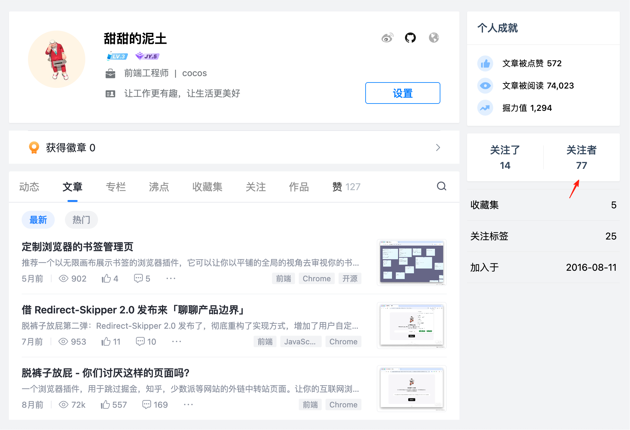630x430 pixels.
Task: Switch to the 沸点 tab
Action: coord(159,187)
